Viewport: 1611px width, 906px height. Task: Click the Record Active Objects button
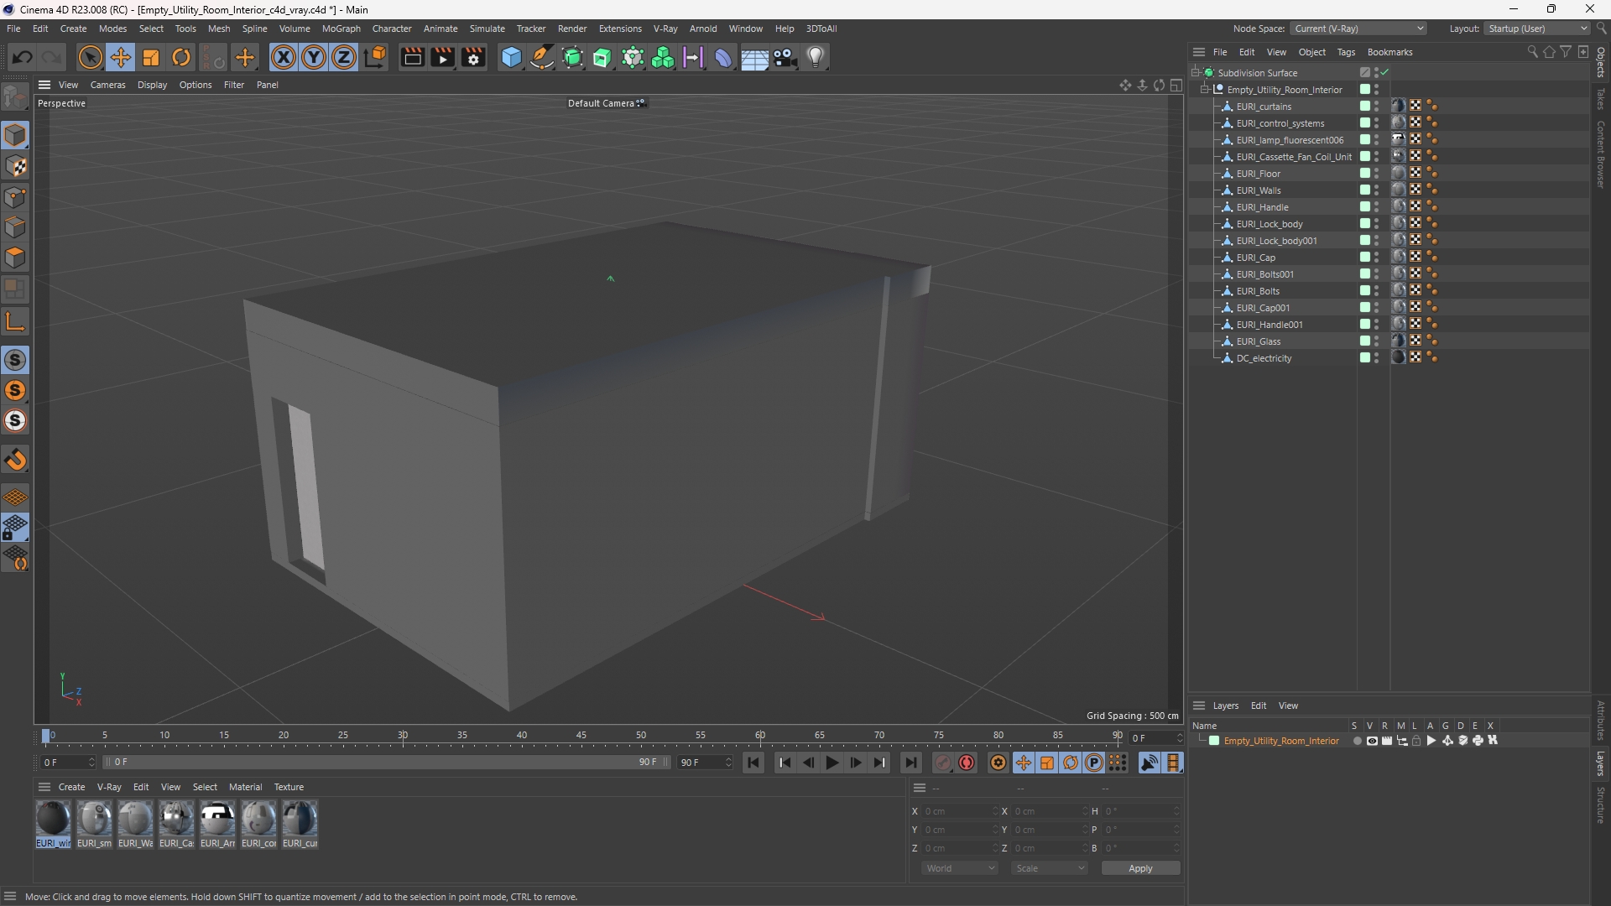tap(943, 763)
